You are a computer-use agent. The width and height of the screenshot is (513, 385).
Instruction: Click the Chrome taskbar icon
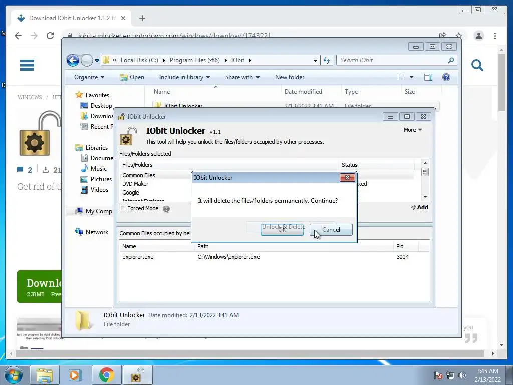[106, 375]
